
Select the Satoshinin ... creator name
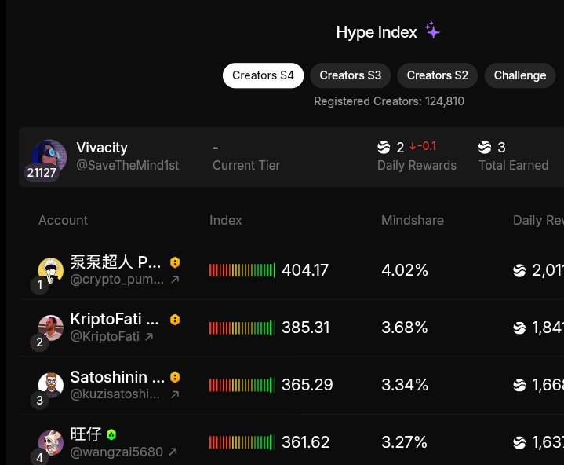(117, 377)
